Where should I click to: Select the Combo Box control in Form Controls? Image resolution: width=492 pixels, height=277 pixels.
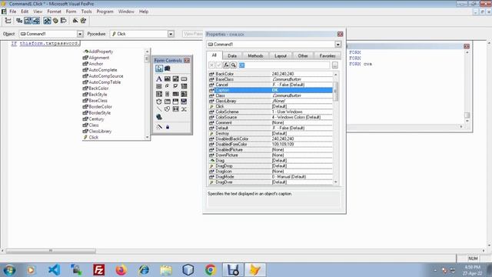184,86
